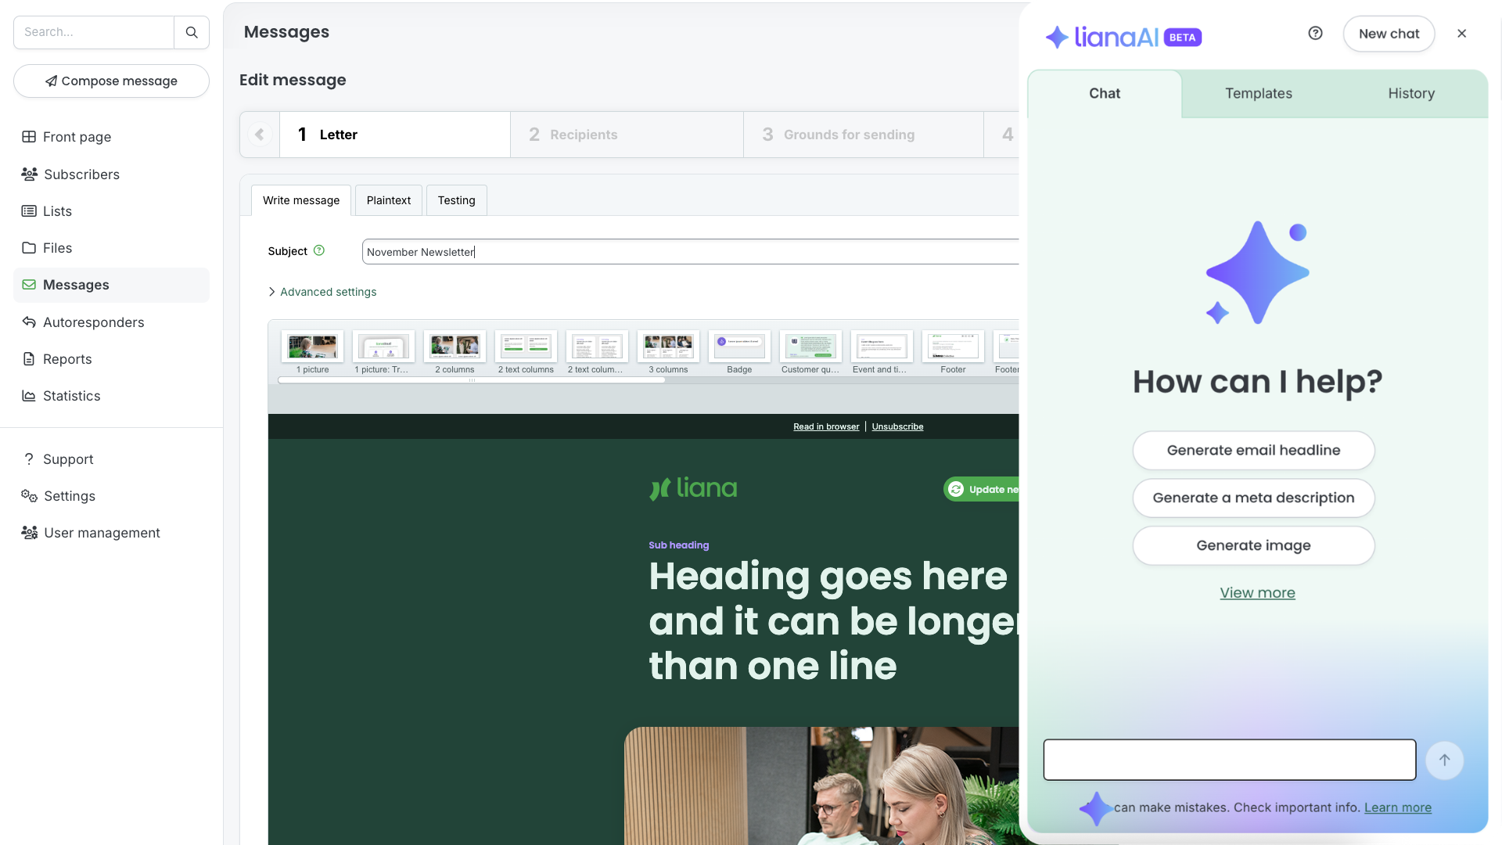Open the Testing tab
The height and width of the screenshot is (845, 1502).
coord(456,200)
